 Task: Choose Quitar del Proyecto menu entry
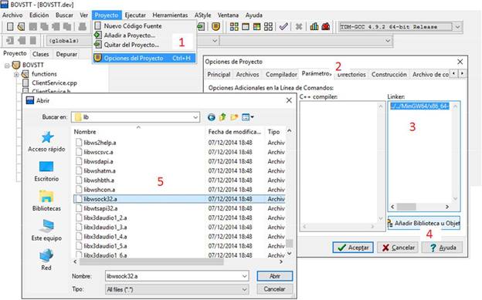click(x=131, y=45)
